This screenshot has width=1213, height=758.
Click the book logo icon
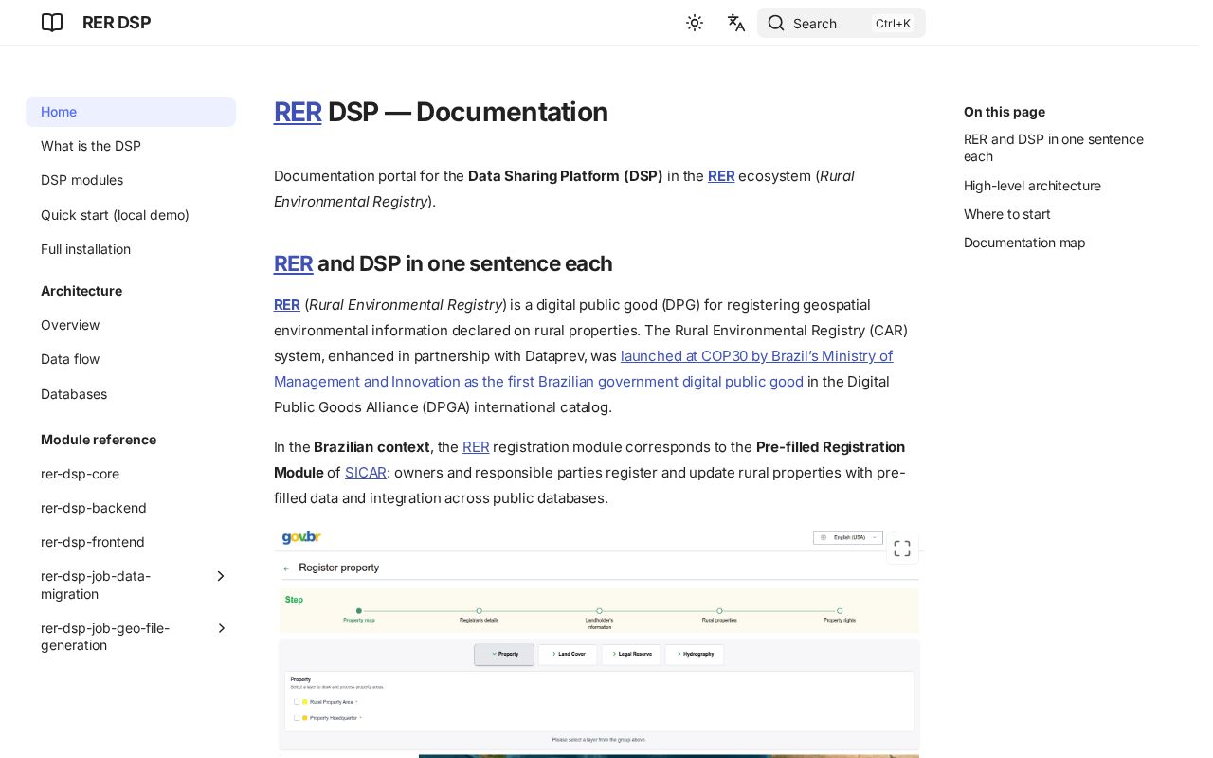[52, 23]
